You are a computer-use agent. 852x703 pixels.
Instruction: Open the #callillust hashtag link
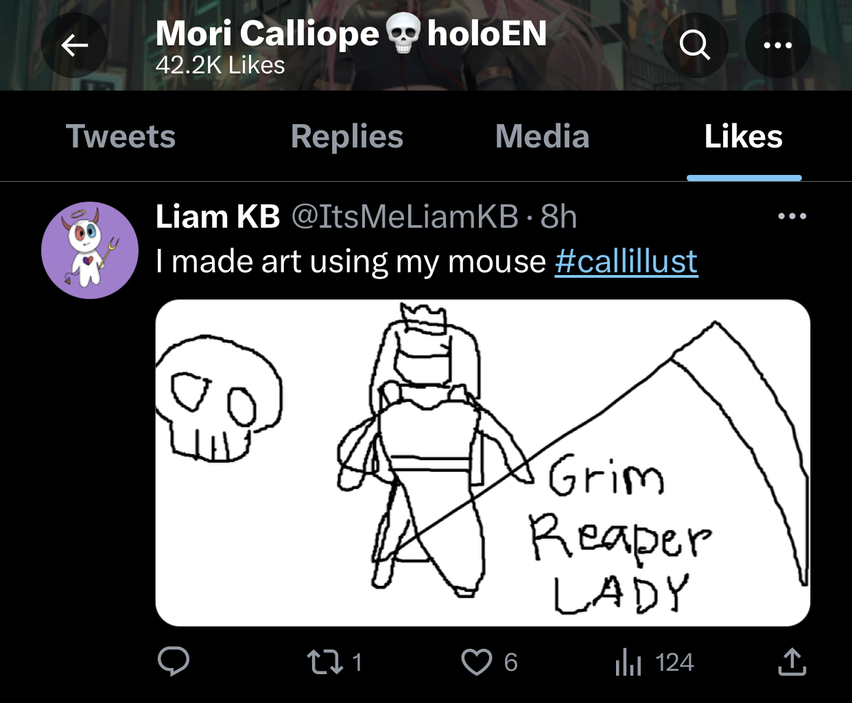point(626,261)
